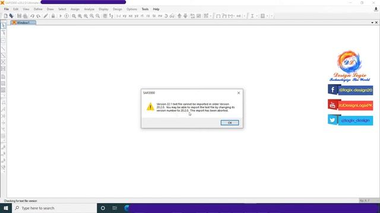Set view to yz plane
The width and height of the screenshot is (380, 213).
(137, 16)
